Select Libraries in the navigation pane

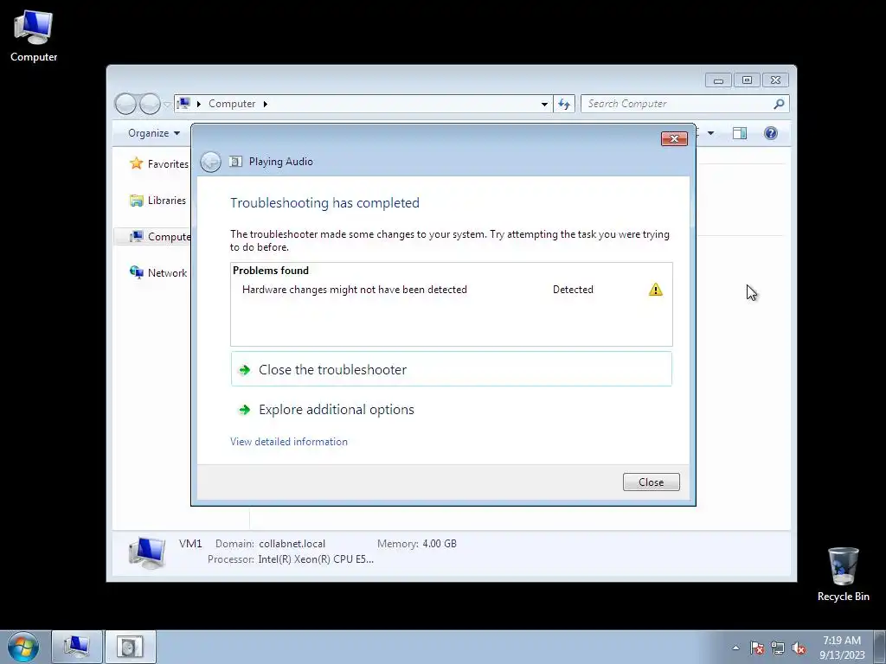point(167,201)
